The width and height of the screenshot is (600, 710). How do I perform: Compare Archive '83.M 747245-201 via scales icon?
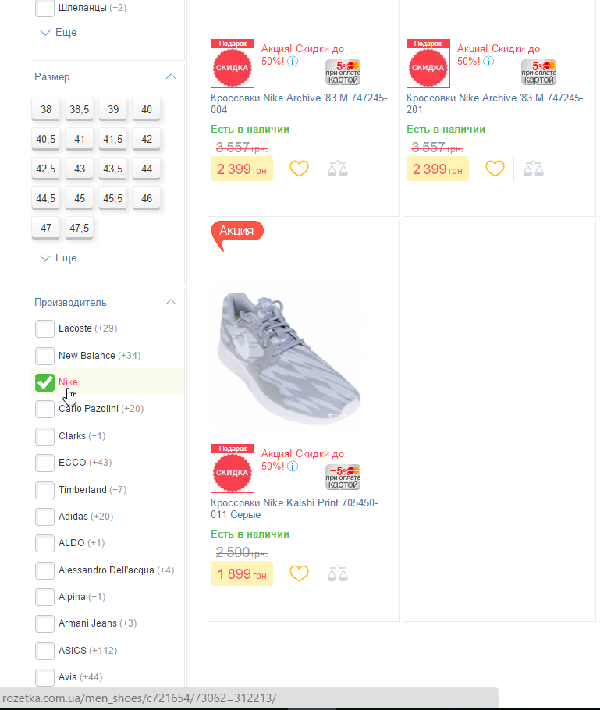pyautogui.click(x=534, y=169)
